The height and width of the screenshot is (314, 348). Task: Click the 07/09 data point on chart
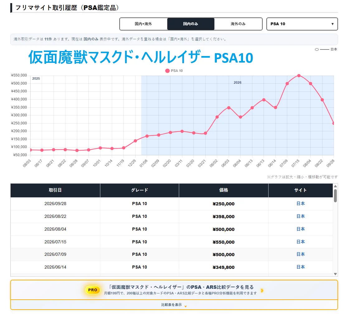point(287,84)
